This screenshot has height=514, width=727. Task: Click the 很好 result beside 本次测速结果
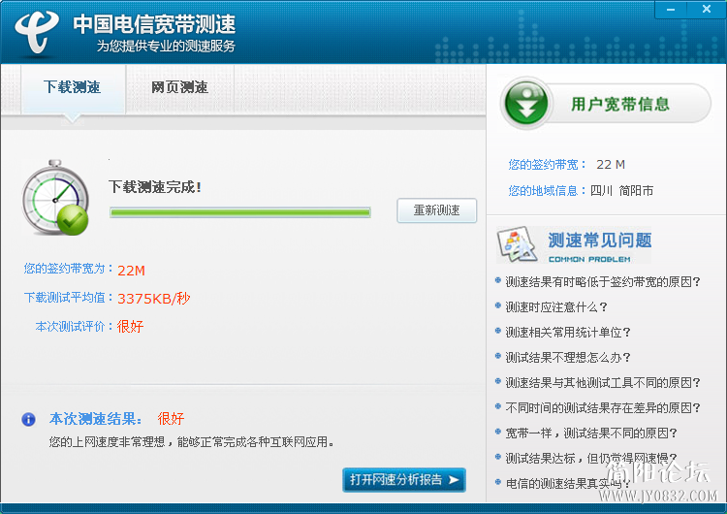click(171, 419)
